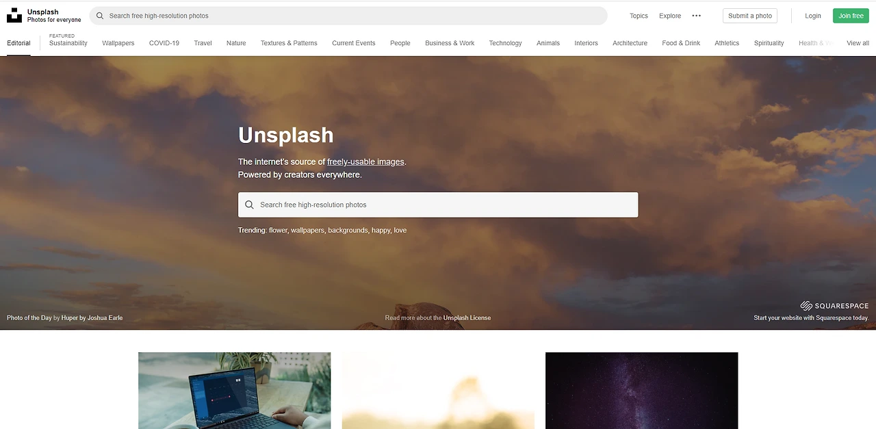Select the Spirituality topic
This screenshot has width=876, height=429.
click(769, 43)
